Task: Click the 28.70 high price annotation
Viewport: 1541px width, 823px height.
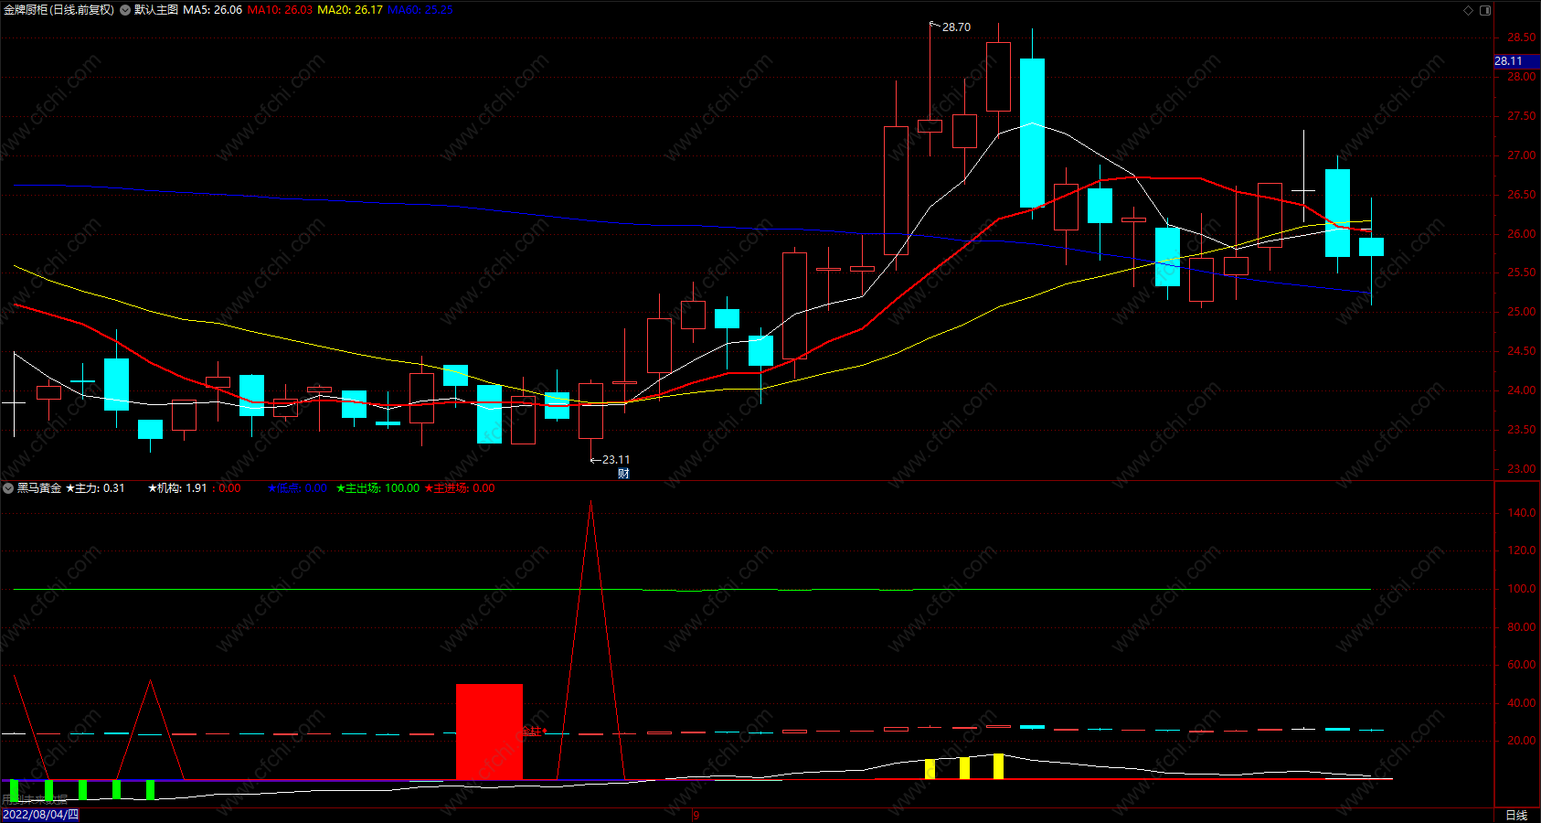Action: 956,27
